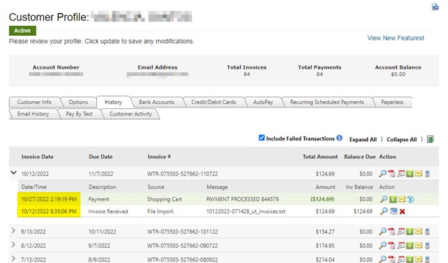Click green dollar icon on 8/12/2022 invoice row

410,245
